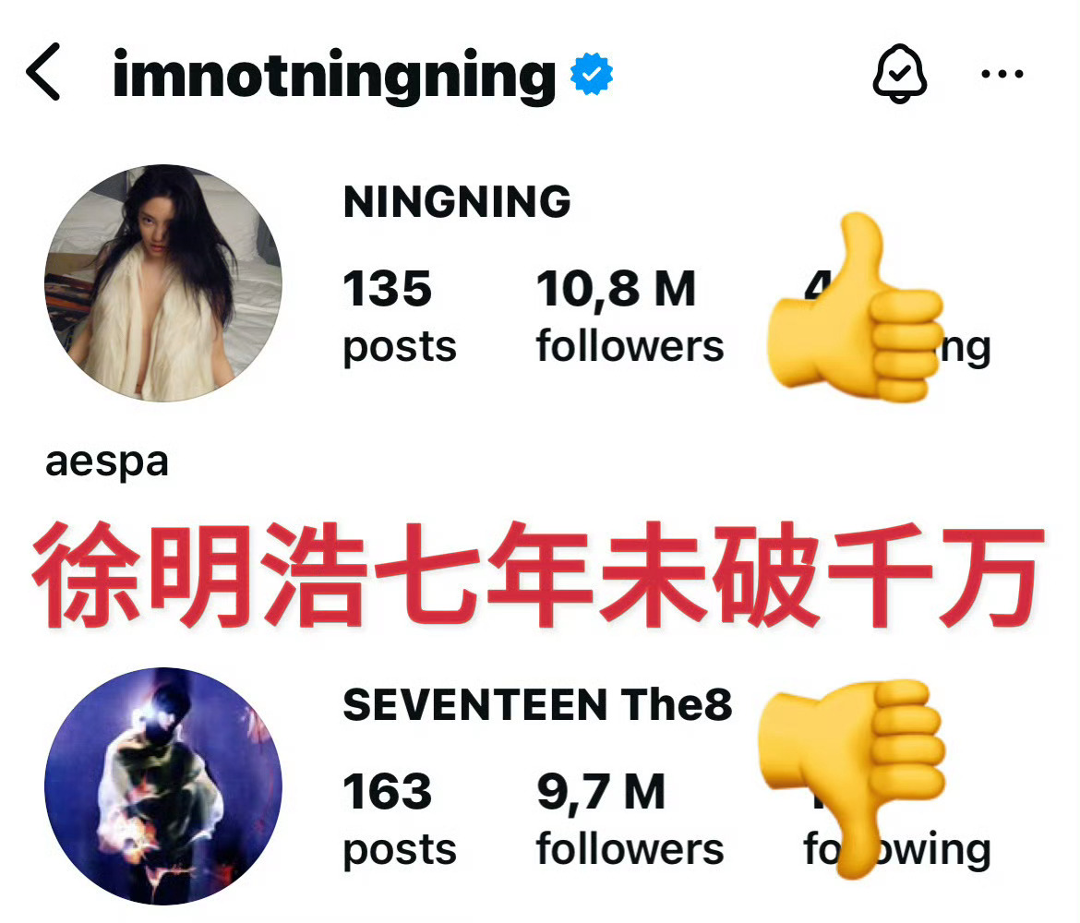The width and height of the screenshot is (1080, 923).
Task: Click the red Chinese caption text
Action: click(x=539, y=574)
